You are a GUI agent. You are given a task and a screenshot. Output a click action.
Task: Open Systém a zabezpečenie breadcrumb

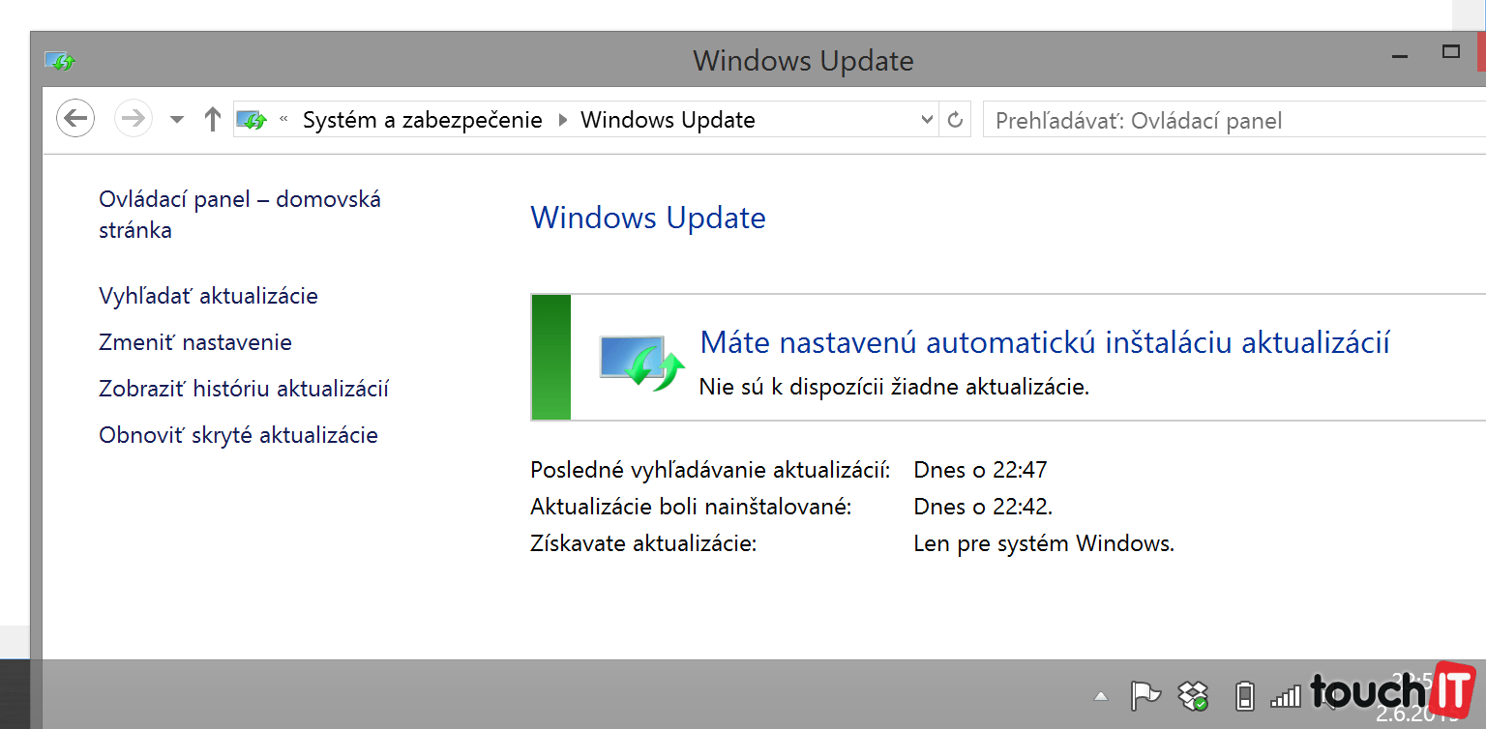[423, 120]
